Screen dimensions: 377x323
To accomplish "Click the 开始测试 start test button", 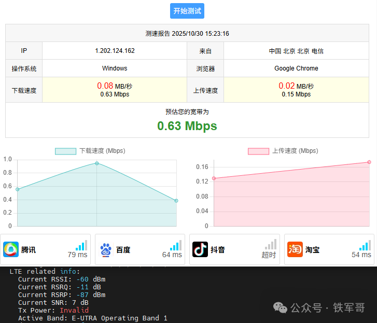I will 187,11.
